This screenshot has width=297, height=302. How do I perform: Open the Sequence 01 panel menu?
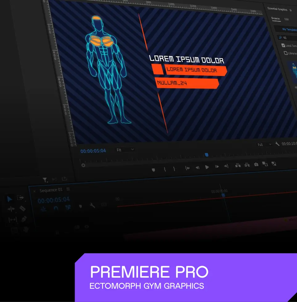(x=68, y=189)
